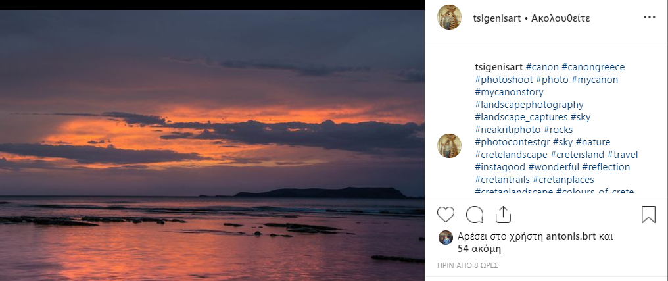Click the sunset landscape photo

pos(212,145)
